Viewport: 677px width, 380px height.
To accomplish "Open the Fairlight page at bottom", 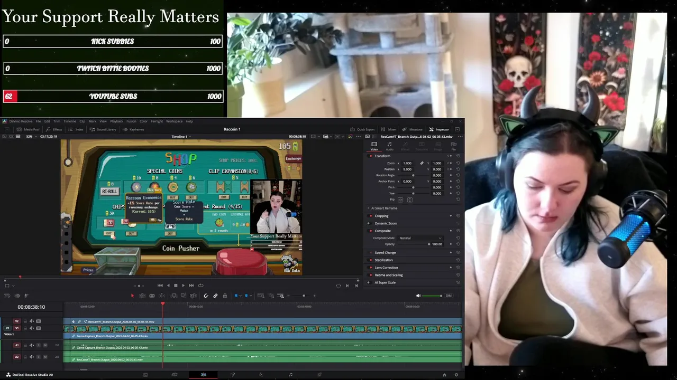I will coord(290,375).
